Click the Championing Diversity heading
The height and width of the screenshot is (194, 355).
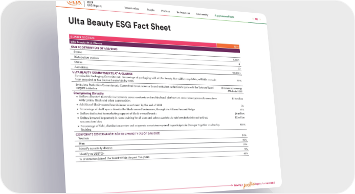click(x=88, y=93)
